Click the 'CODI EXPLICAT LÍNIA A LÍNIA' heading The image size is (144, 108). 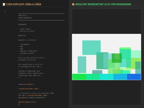(x=24, y=4)
